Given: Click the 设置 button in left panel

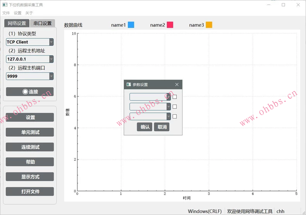Looking at the screenshot, I should coord(30,117).
